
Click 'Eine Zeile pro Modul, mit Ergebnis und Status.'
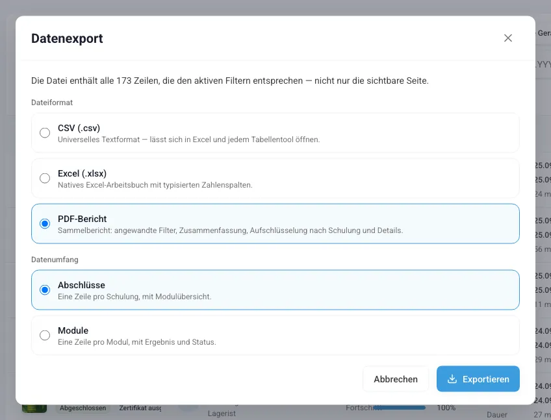coord(136,341)
